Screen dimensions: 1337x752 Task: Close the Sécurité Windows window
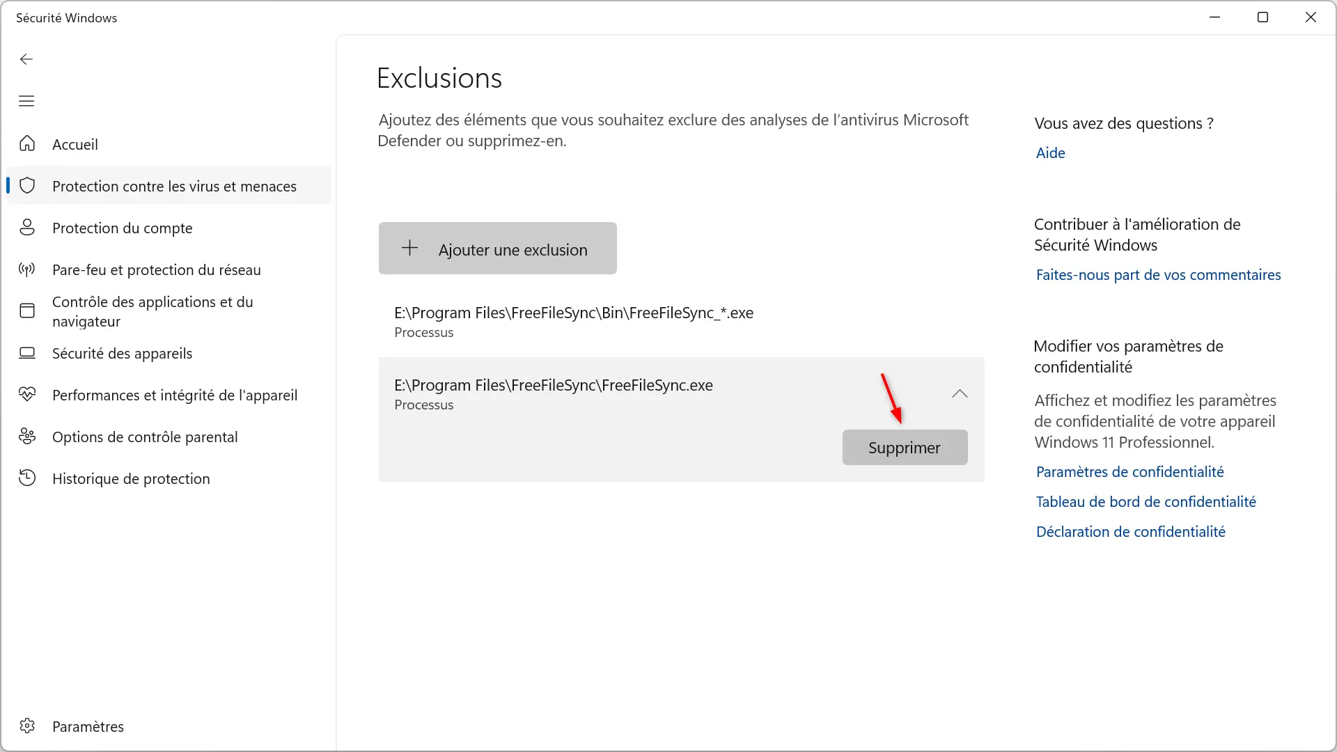tap(1311, 17)
